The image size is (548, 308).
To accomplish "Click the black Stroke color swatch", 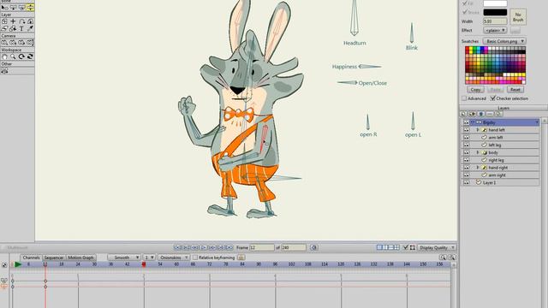I will pos(495,12).
